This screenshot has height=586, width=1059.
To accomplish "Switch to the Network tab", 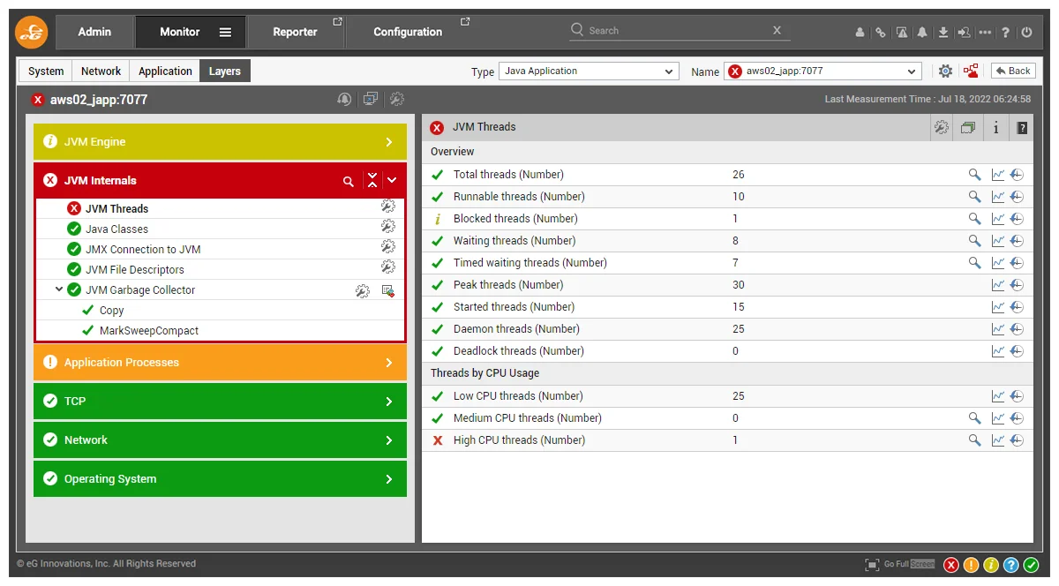I will (x=101, y=71).
